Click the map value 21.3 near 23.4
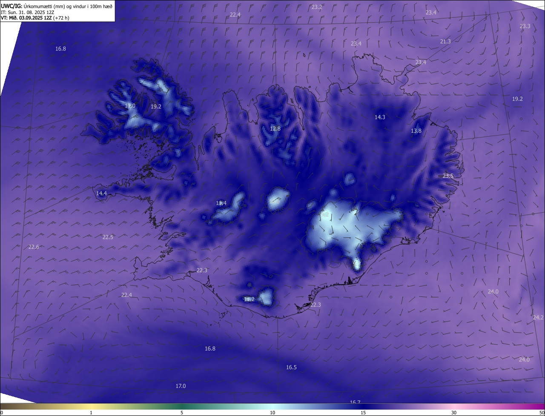Screen dimensions: 545x416 [x=445, y=42]
